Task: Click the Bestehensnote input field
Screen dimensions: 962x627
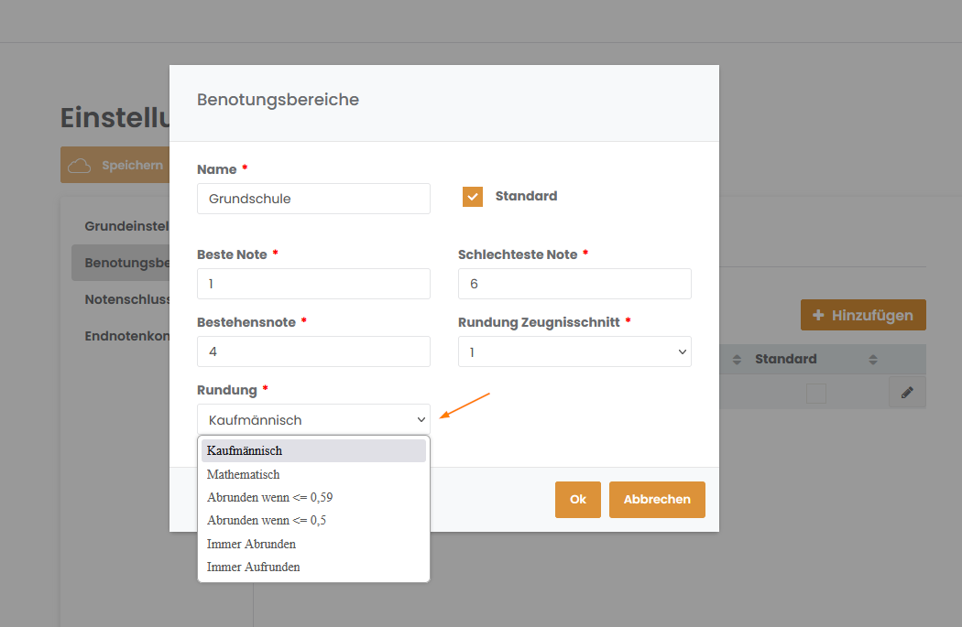Action: click(313, 351)
